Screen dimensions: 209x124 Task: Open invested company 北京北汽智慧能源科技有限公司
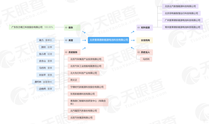point(180,6)
